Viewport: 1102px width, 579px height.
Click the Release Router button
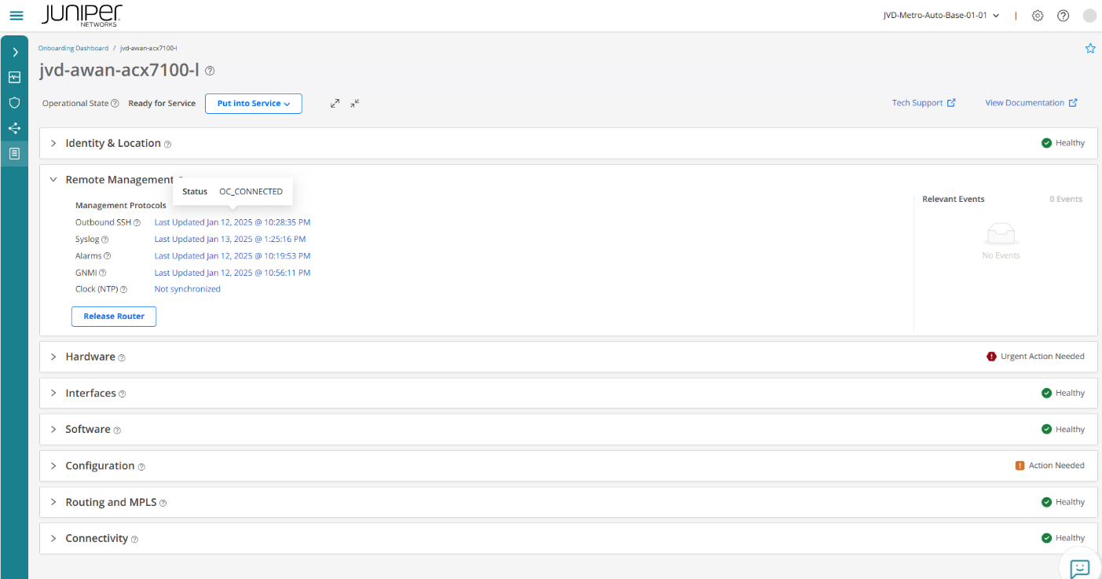114,317
